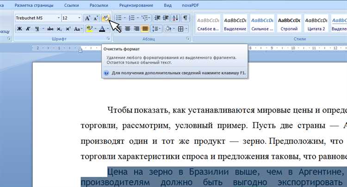This screenshot has width=347, height=187.
Task: Switch to the Разметка страницы tab
Action: click(34, 4)
